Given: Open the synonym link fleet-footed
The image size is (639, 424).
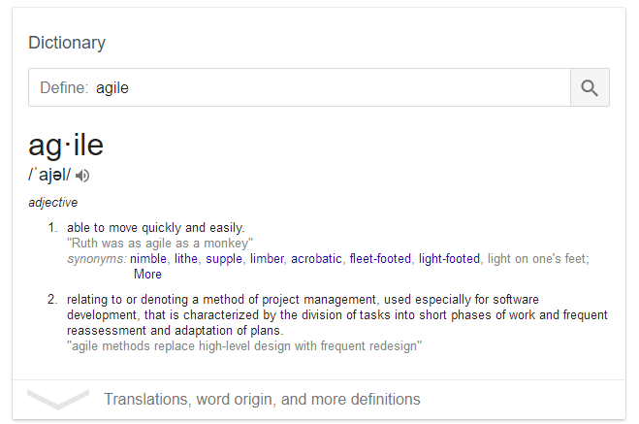Looking at the screenshot, I should (380, 259).
